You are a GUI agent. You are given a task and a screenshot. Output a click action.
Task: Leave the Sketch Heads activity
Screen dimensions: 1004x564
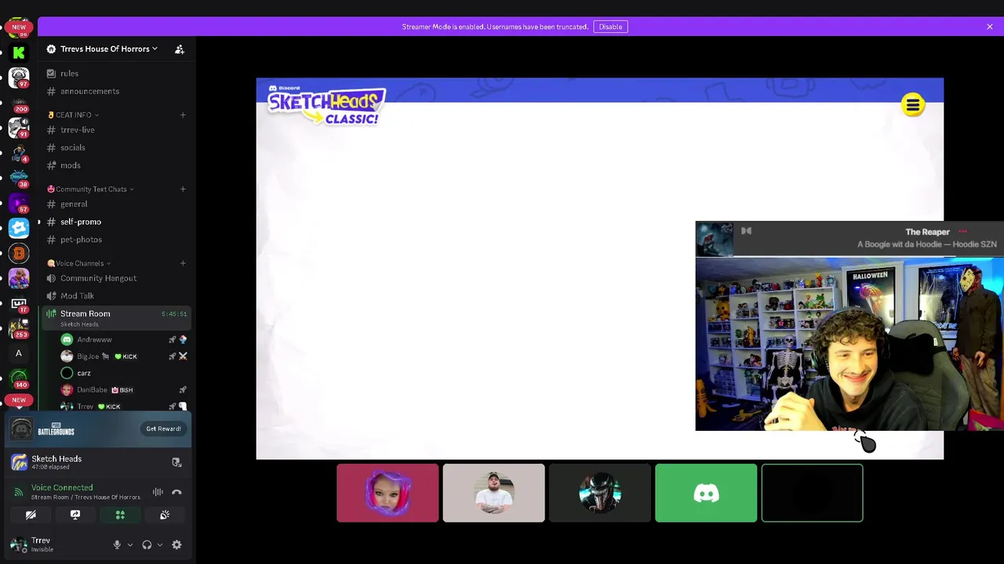(x=176, y=462)
